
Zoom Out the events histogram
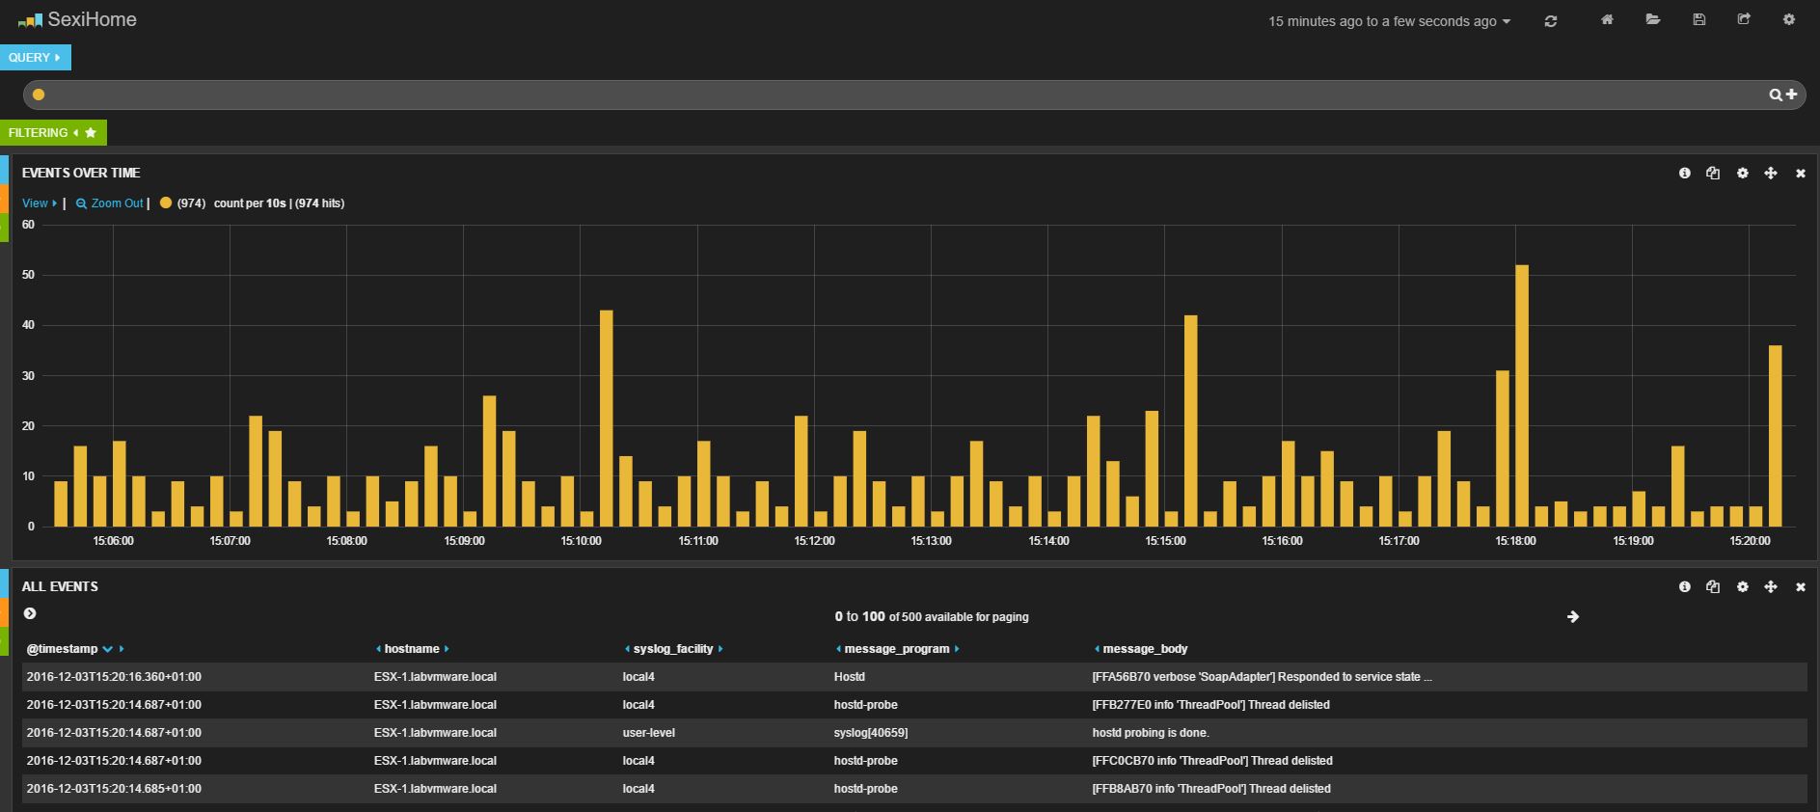point(110,203)
